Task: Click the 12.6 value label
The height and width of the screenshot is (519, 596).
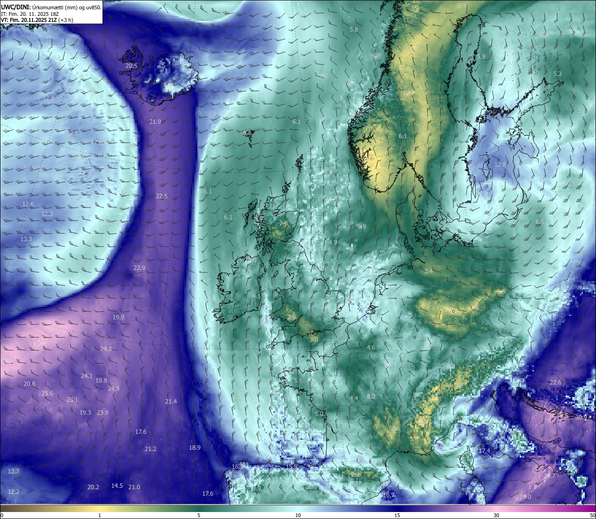Action: (28, 204)
